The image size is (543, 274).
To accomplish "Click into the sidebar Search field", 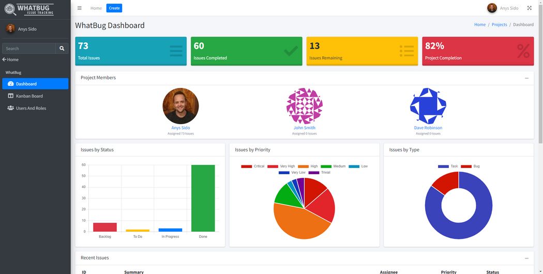I will (x=29, y=49).
